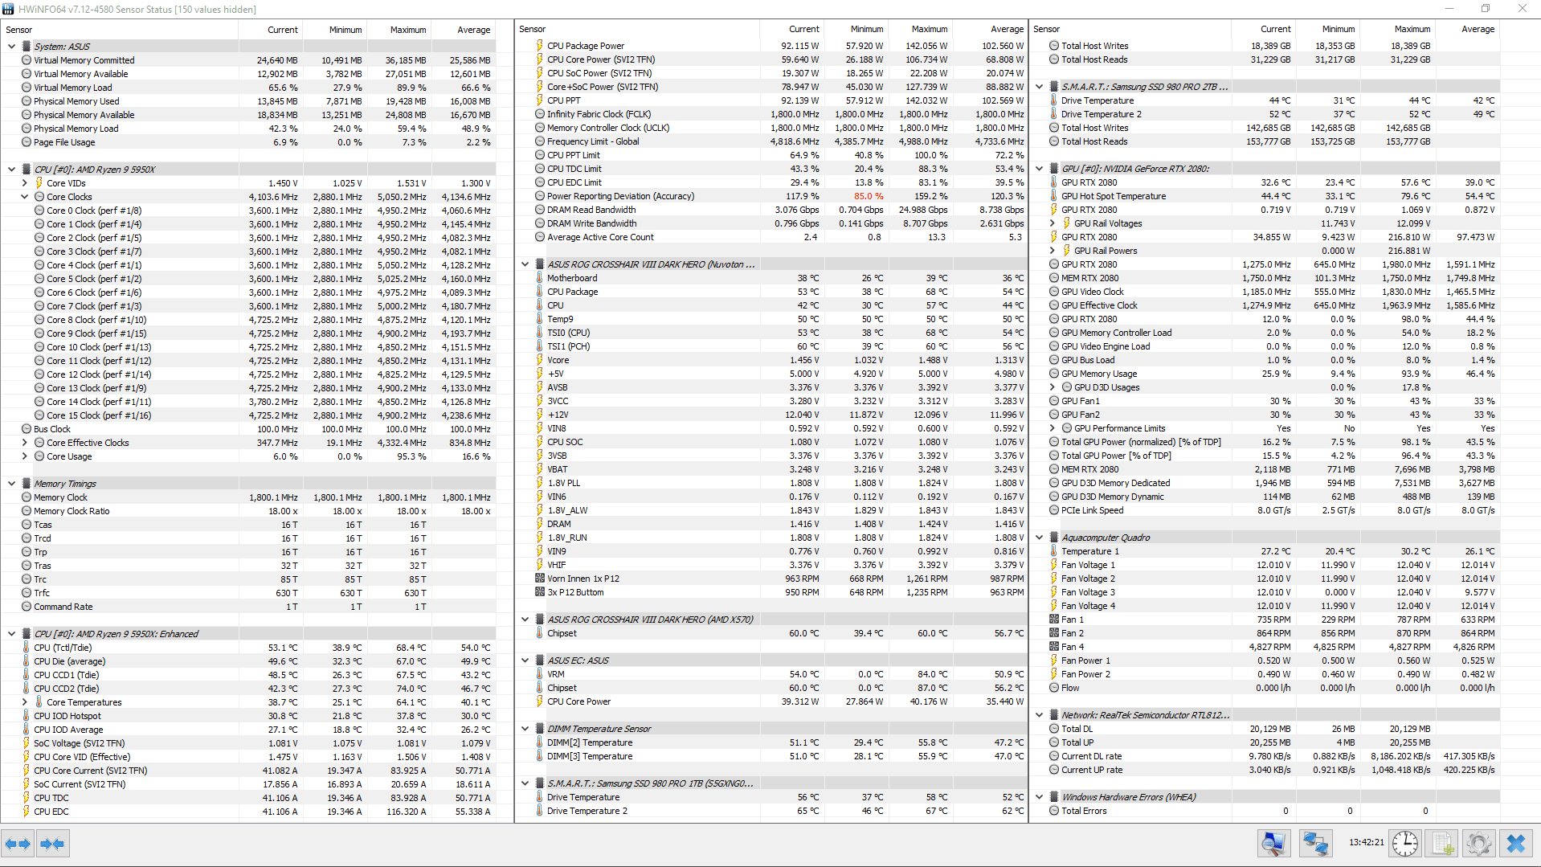Click the Average column header in the rightmost pane
The height and width of the screenshot is (867, 1541).
coord(1467,29)
